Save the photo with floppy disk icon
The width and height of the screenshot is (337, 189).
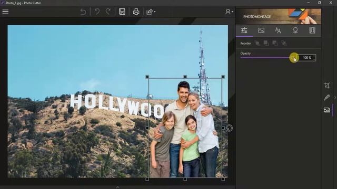[x=122, y=12]
